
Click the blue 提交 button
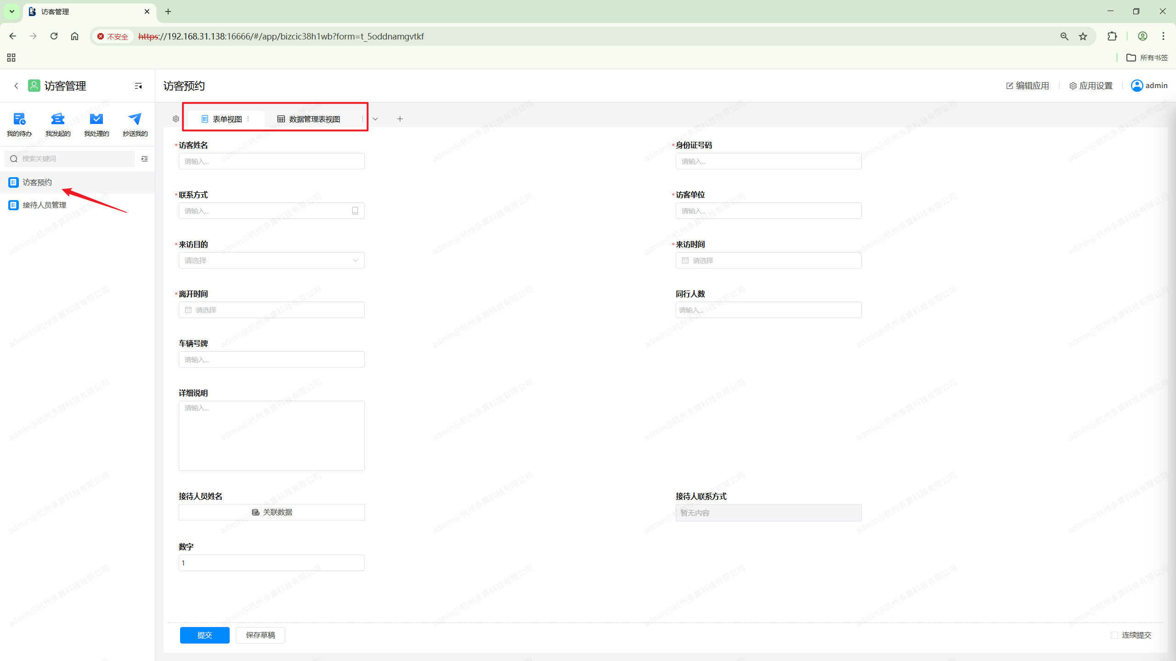tap(204, 635)
